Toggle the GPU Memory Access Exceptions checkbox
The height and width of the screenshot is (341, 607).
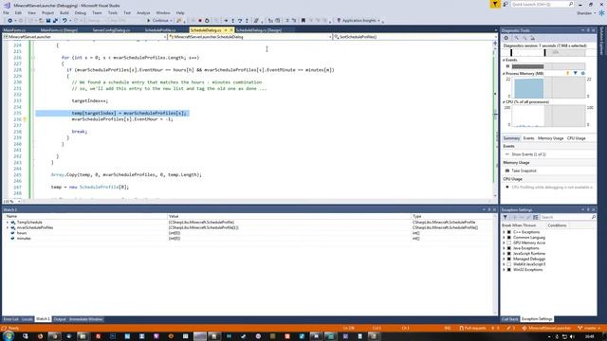509,242
